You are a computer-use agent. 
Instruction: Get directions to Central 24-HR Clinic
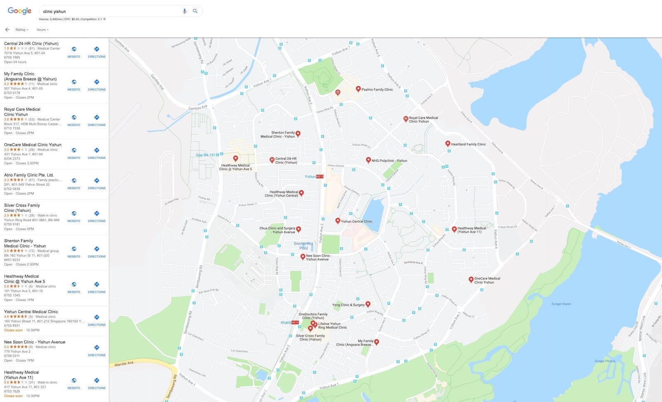pos(97,52)
